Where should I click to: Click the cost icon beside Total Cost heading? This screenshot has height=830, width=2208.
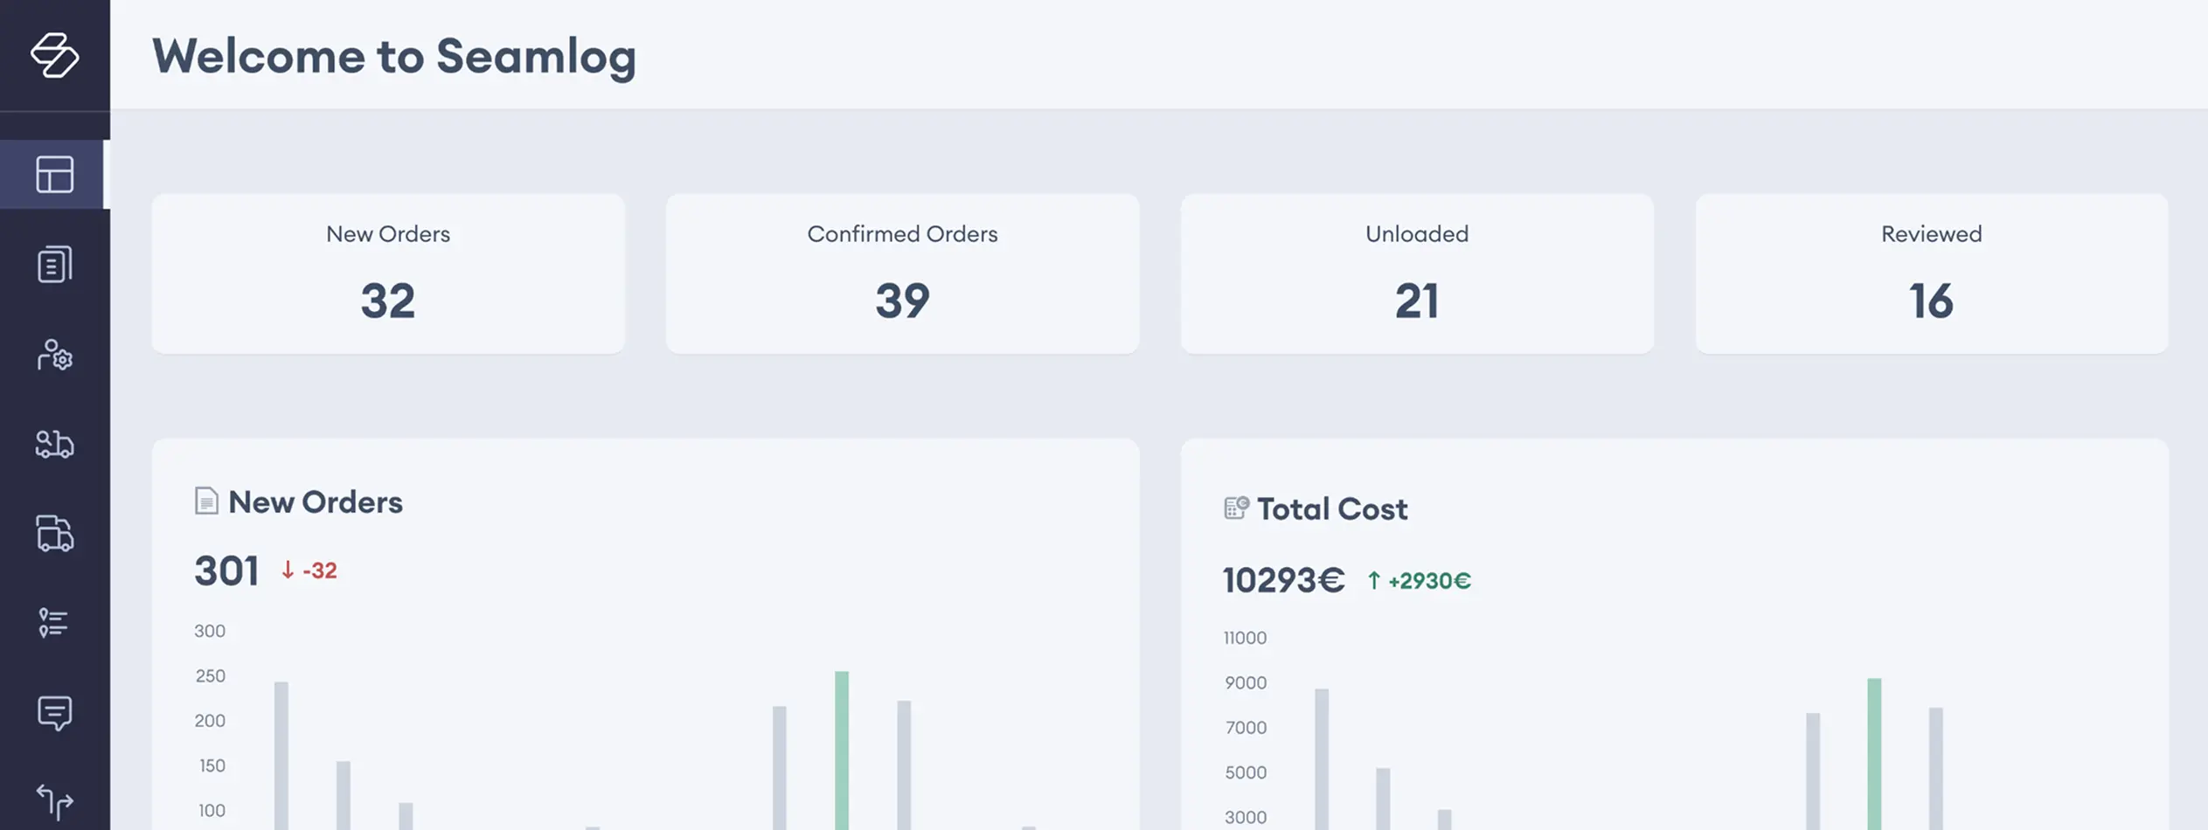tap(1236, 508)
